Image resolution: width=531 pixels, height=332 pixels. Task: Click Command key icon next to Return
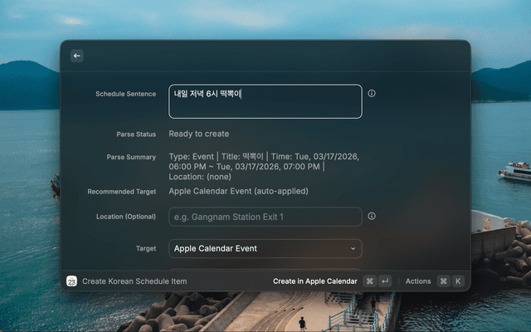click(369, 281)
